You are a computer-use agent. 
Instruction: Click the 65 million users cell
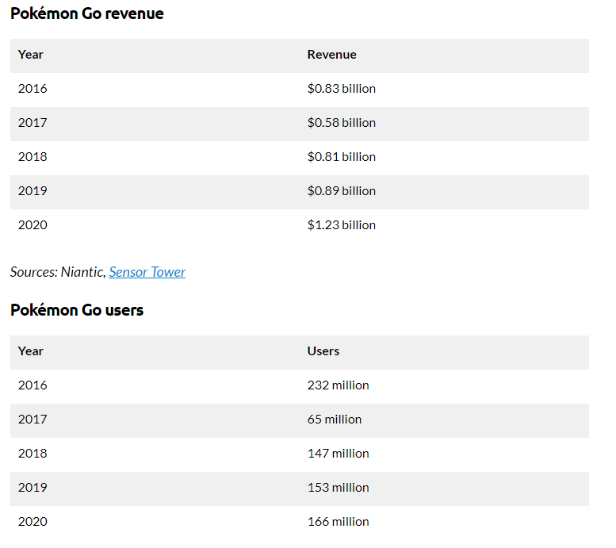click(x=335, y=420)
